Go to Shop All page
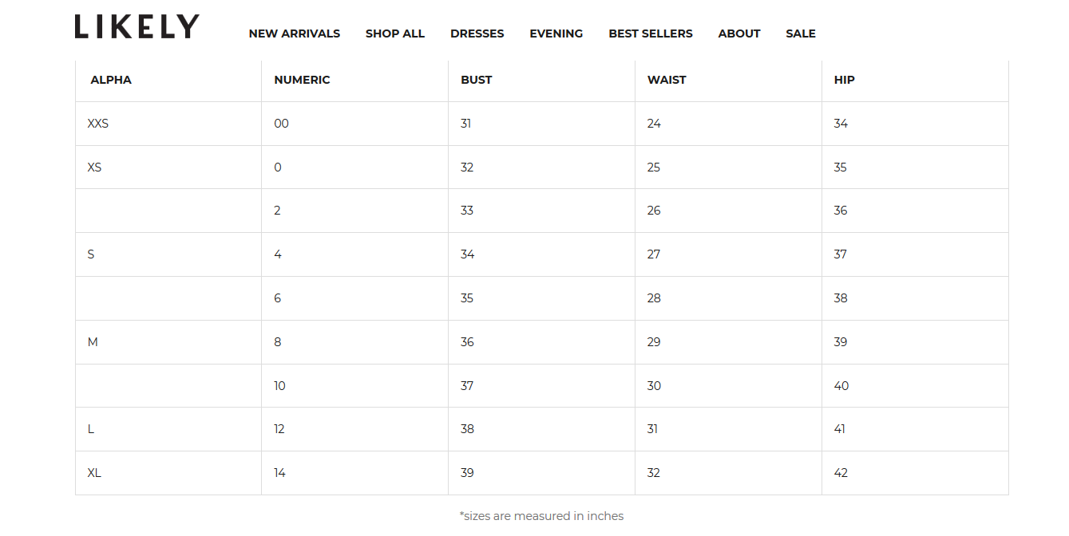Viewport: 1069px width, 536px height. click(x=394, y=33)
